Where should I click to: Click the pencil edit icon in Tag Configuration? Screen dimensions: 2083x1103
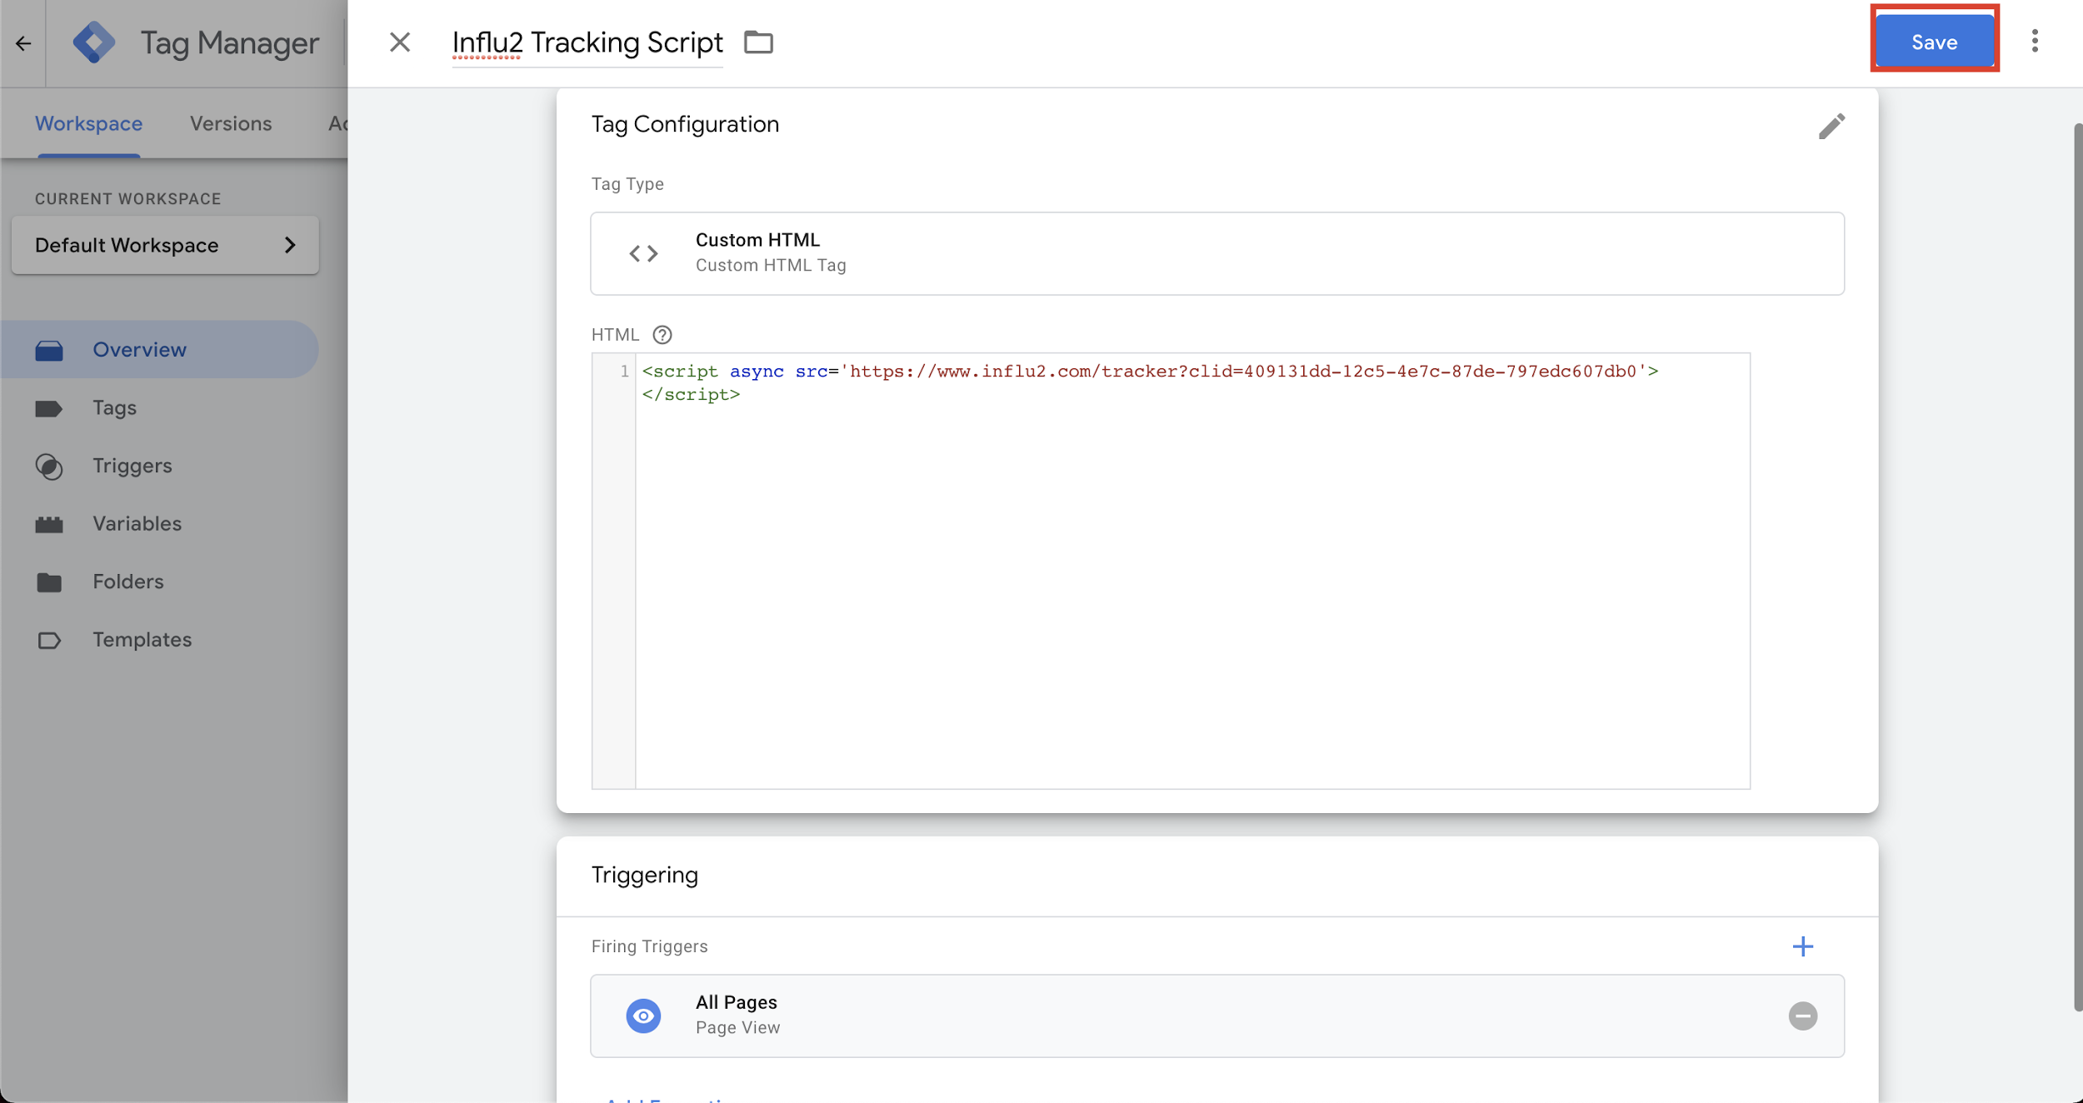[1831, 126]
